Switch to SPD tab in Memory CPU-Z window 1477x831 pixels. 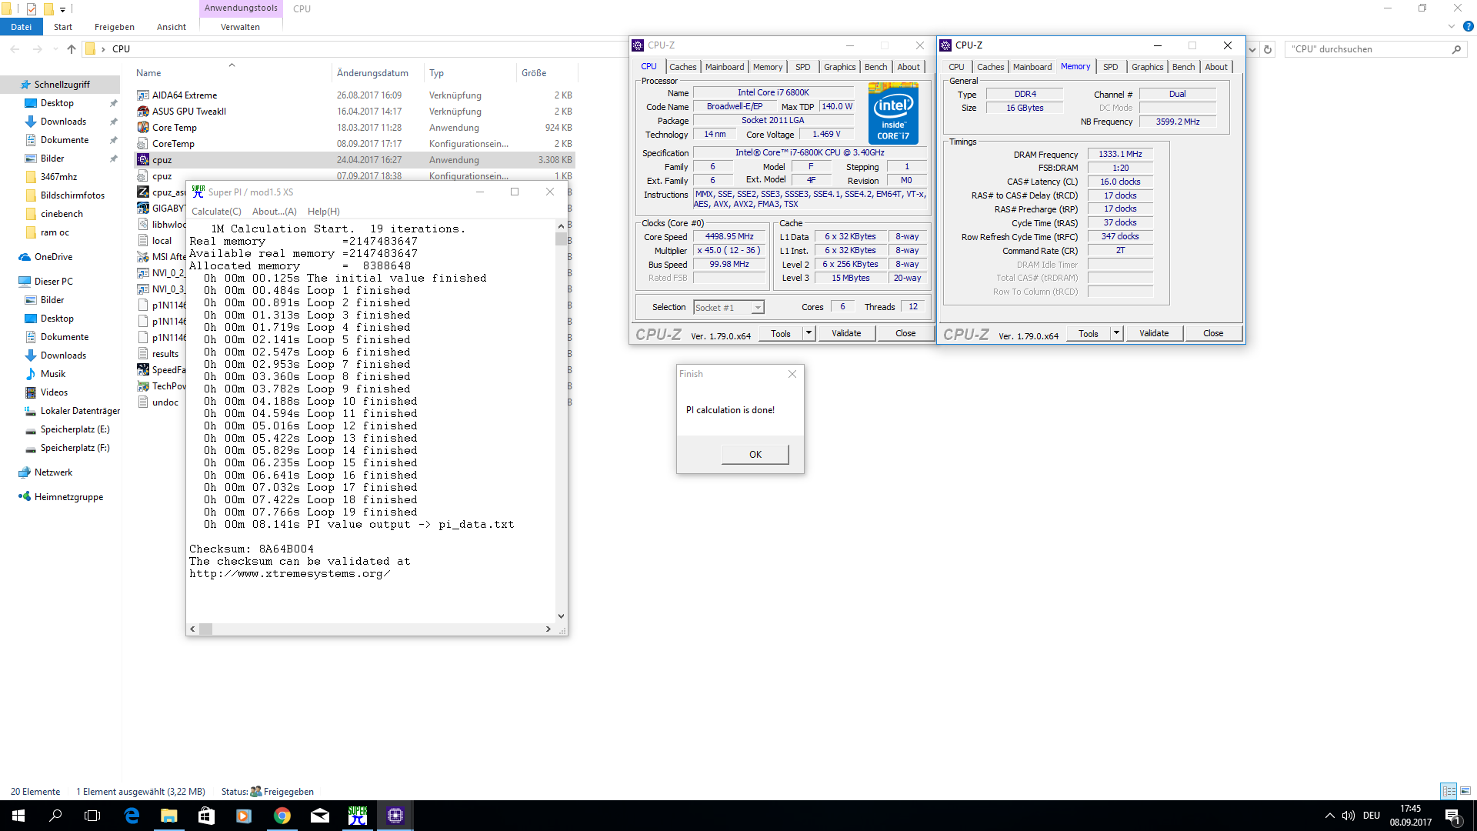click(1110, 67)
